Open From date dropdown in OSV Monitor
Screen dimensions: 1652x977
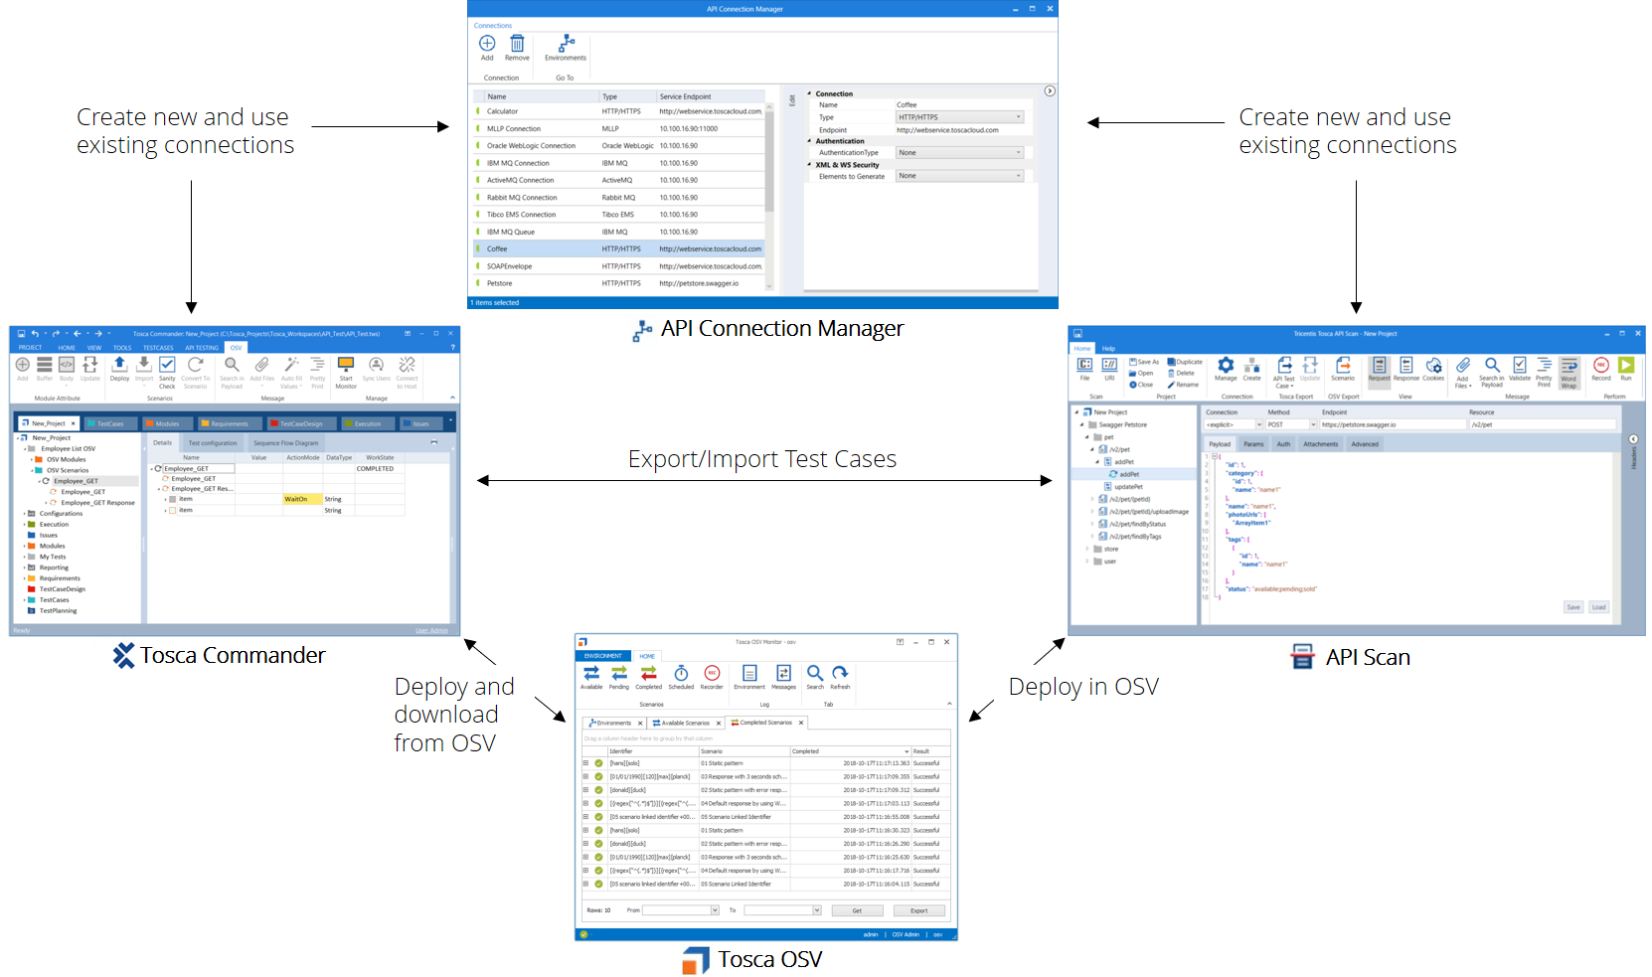point(715,910)
